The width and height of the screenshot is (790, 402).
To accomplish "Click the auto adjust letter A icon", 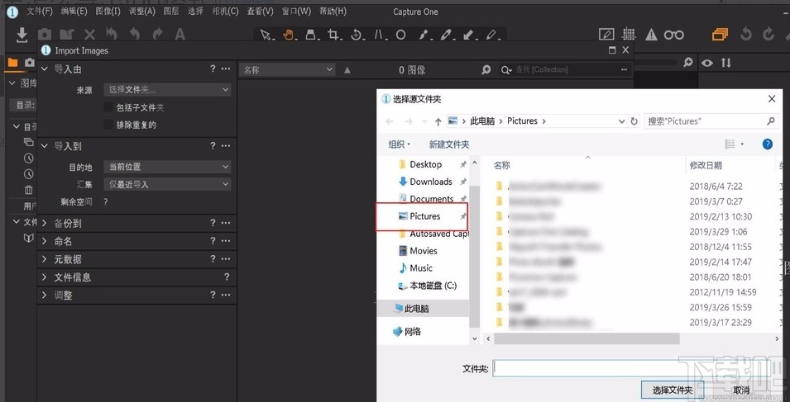I will pyautogui.click(x=180, y=34).
